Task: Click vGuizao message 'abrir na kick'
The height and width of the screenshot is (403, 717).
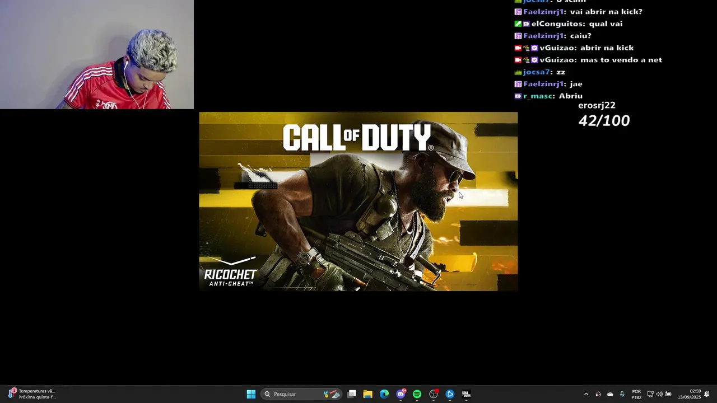Action: [607, 48]
